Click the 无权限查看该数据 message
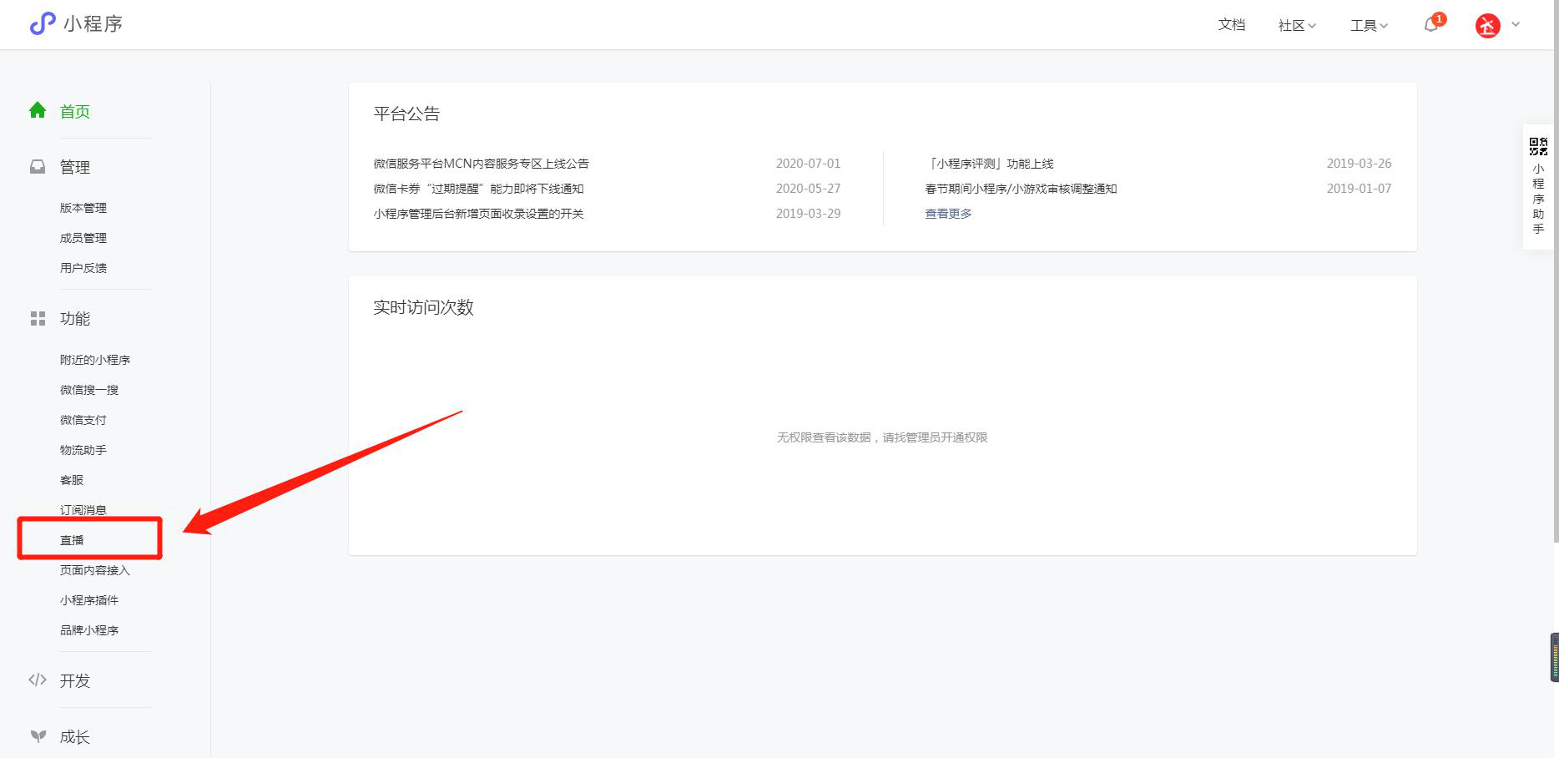The width and height of the screenshot is (1559, 758). tap(882, 437)
